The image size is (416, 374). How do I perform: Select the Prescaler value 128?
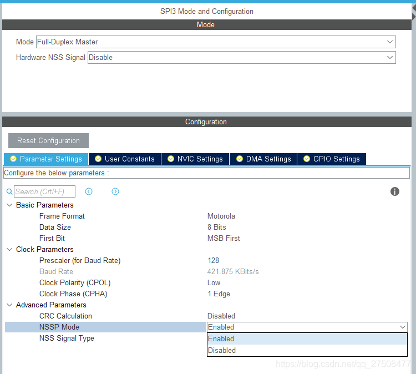tap(213, 260)
